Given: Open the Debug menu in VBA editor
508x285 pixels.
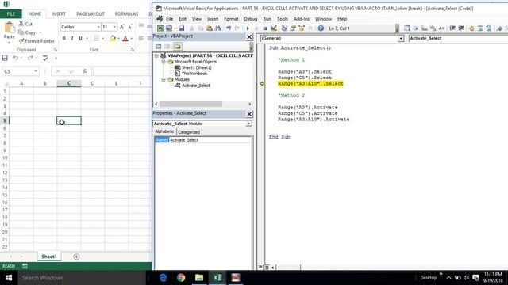Looking at the screenshot, I should coord(251,19).
